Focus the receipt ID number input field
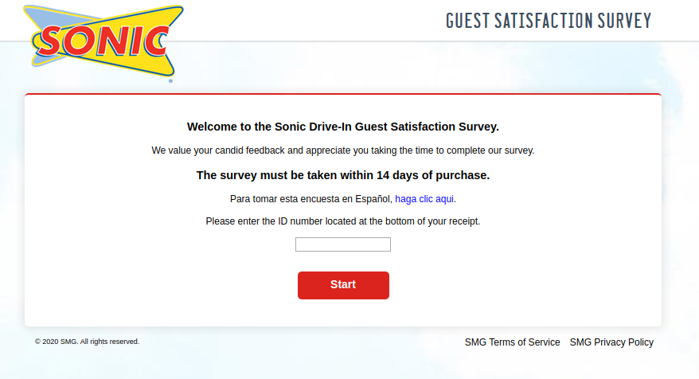Screen dimensions: 699x379 pyautogui.click(x=342, y=244)
